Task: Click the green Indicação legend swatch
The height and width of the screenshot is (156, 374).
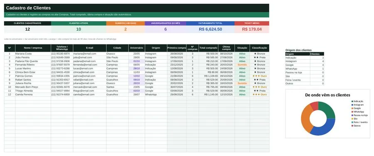Action: pyautogui.click(x=352, y=101)
